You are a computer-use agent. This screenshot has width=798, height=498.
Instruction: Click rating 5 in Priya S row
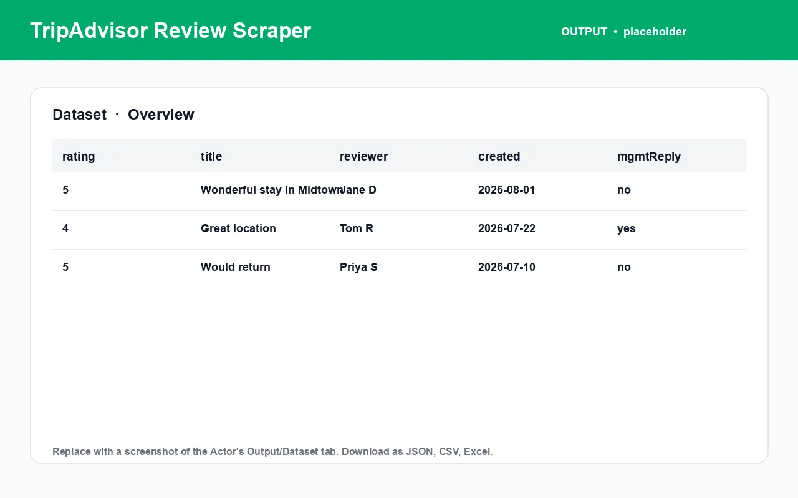click(65, 267)
